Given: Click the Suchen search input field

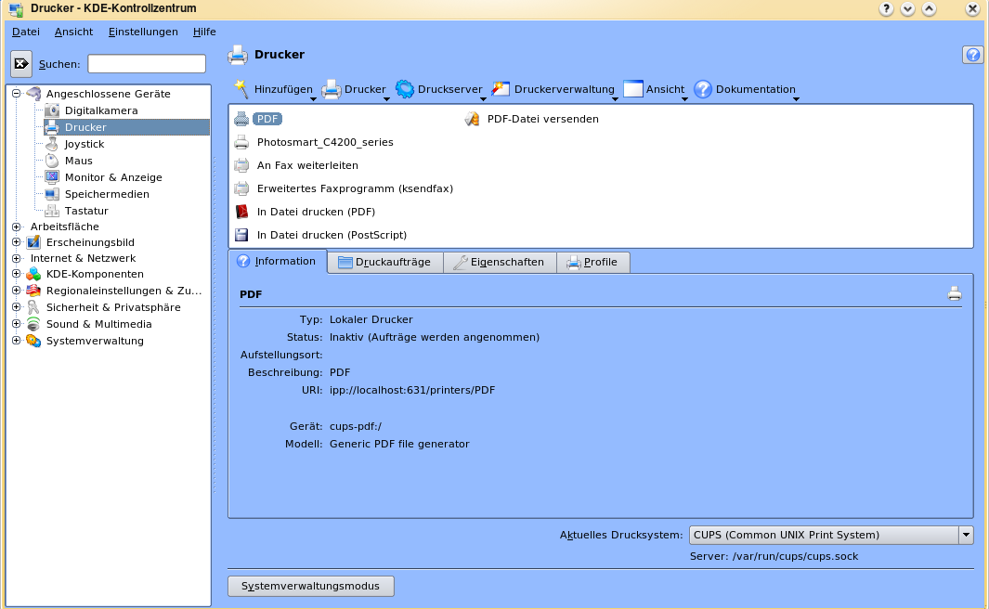Looking at the screenshot, I should pyautogui.click(x=147, y=64).
